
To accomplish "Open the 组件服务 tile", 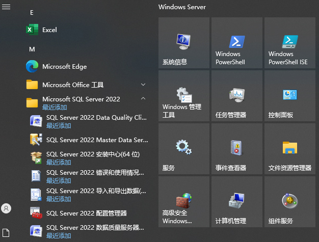I will 290,202.
